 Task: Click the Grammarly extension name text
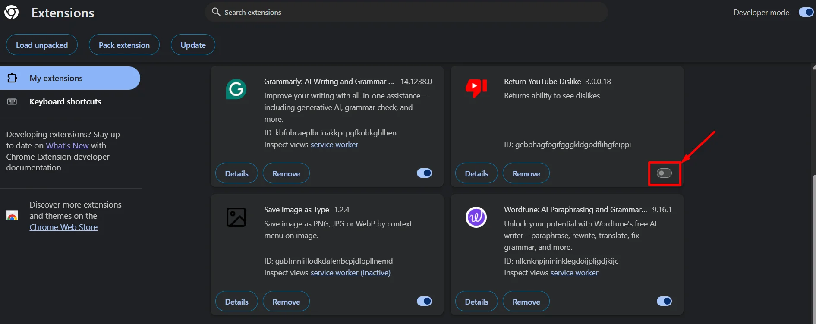(x=329, y=82)
